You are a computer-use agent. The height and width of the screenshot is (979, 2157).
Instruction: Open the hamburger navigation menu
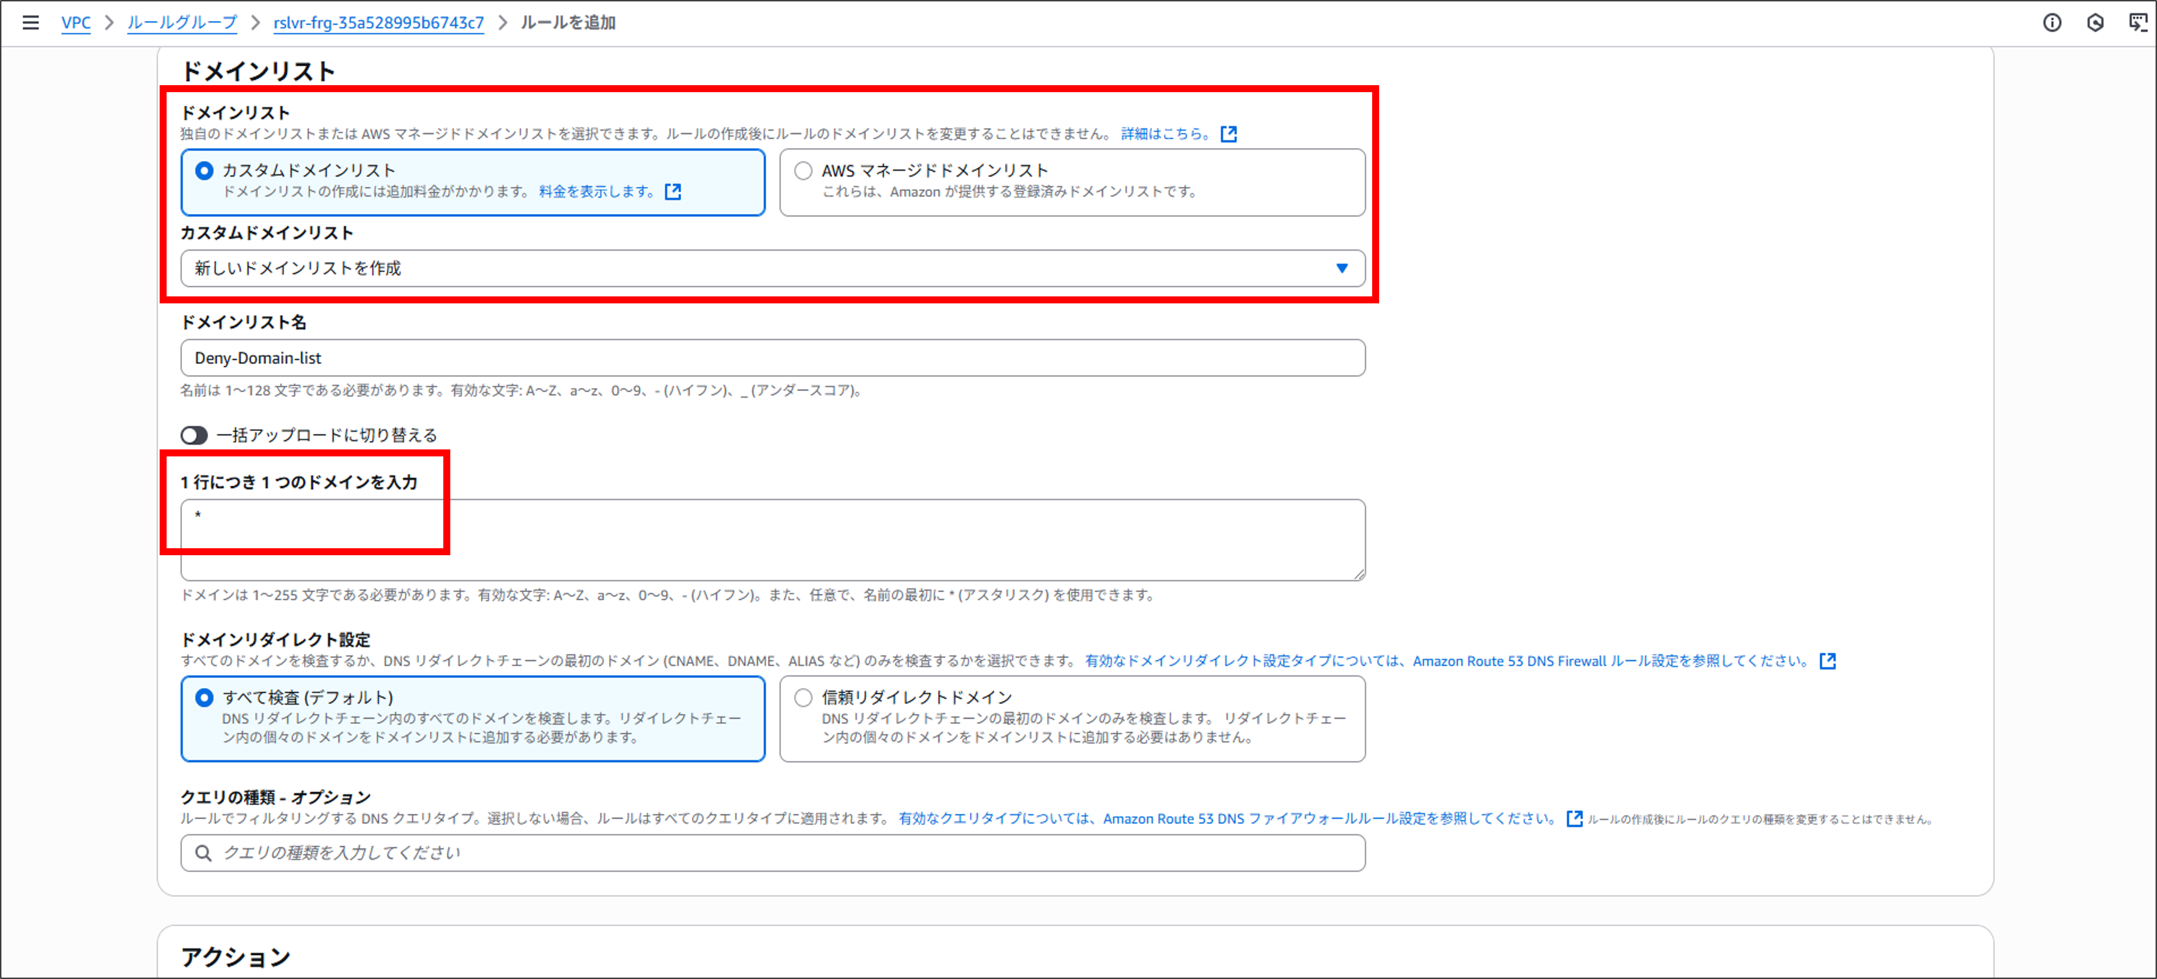pos(30,23)
